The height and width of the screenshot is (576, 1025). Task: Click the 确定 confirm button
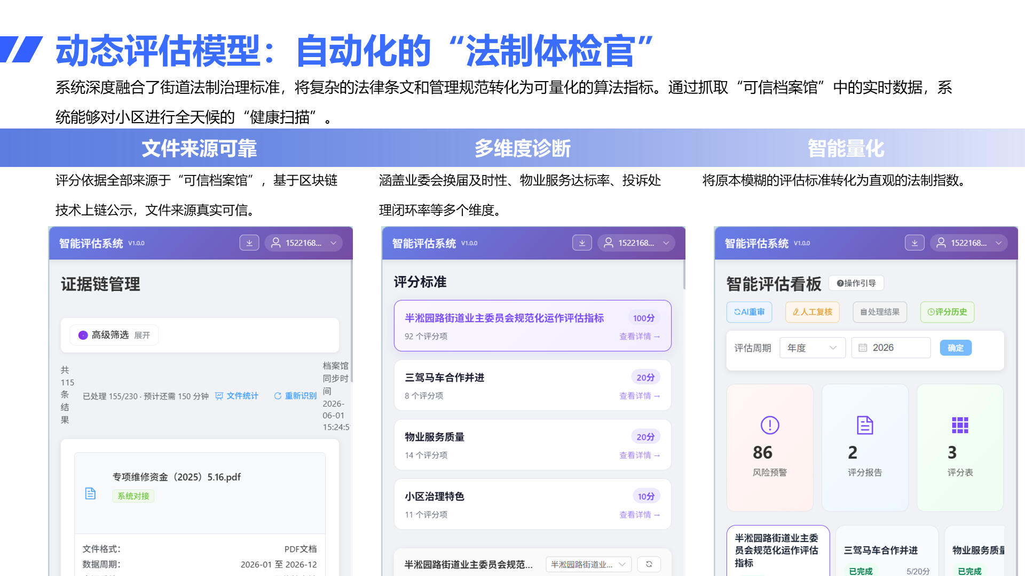(956, 348)
